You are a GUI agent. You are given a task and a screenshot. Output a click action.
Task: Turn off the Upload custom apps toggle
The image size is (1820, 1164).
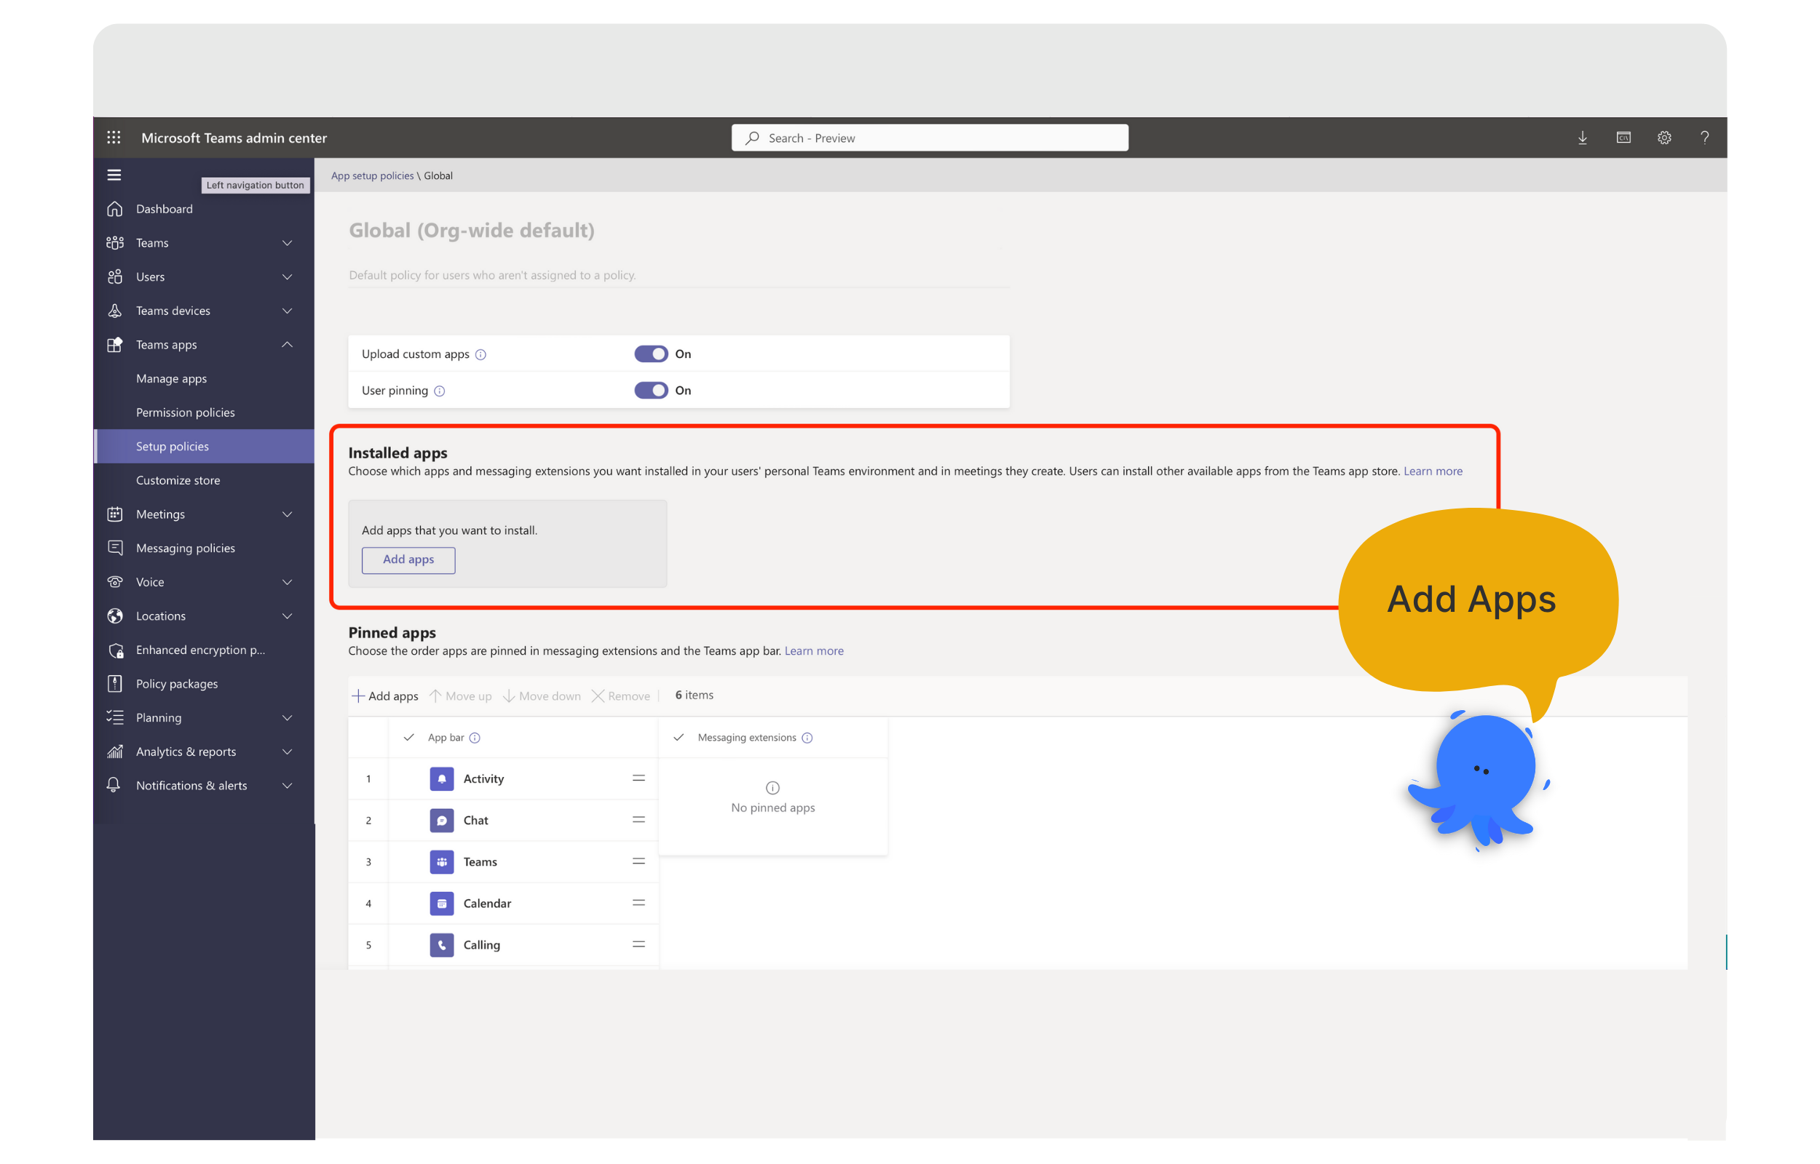tap(650, 354)
